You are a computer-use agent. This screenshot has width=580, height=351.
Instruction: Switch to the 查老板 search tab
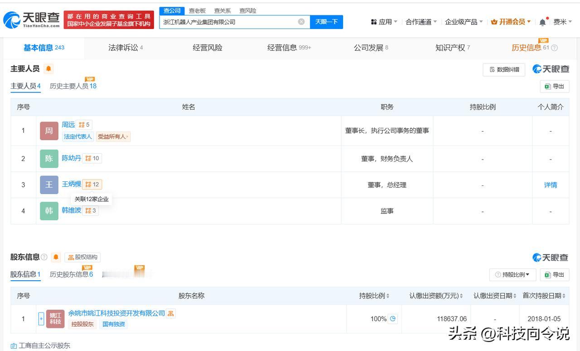tap(197, 11)
